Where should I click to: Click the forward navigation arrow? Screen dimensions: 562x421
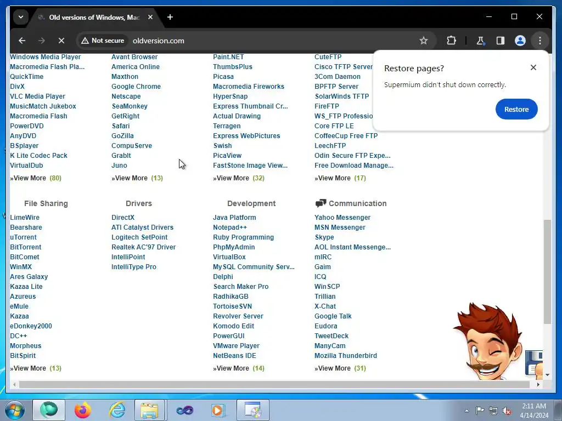click(x=42, y=41)
